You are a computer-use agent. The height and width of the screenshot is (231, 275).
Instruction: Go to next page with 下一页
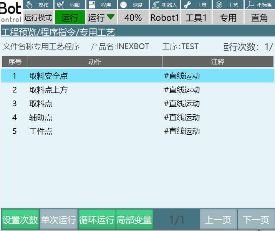(x=256, y=220)
